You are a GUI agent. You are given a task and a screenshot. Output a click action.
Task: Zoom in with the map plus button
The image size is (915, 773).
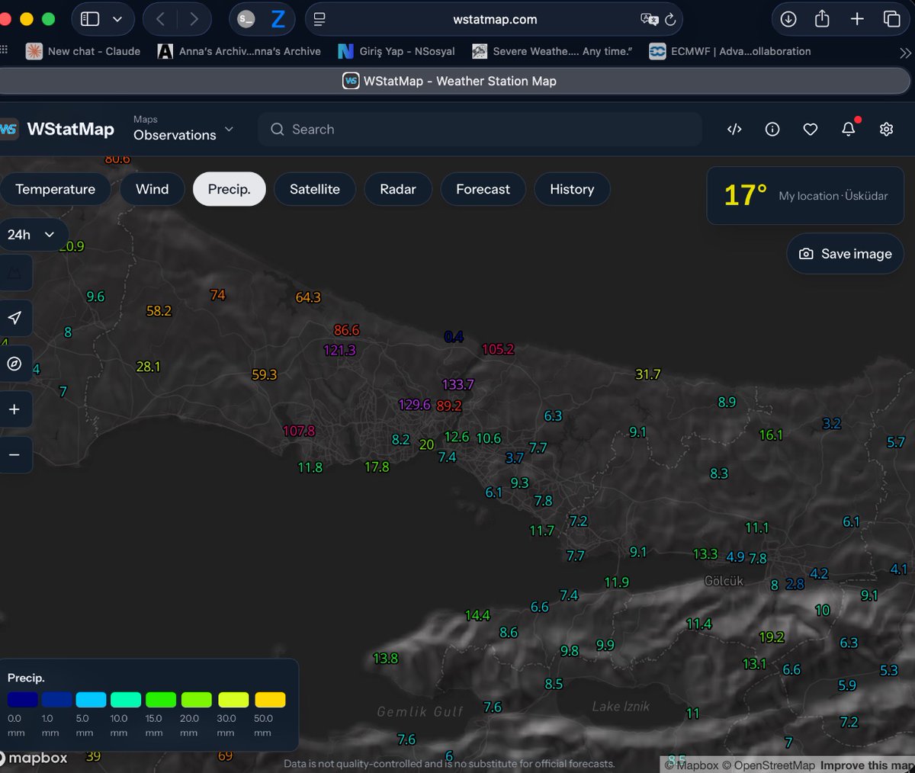click(x=14, y=409)
